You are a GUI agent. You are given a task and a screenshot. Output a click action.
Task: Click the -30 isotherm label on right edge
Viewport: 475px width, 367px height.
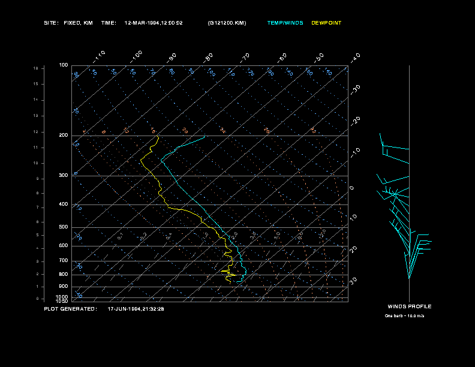[355, 90]
